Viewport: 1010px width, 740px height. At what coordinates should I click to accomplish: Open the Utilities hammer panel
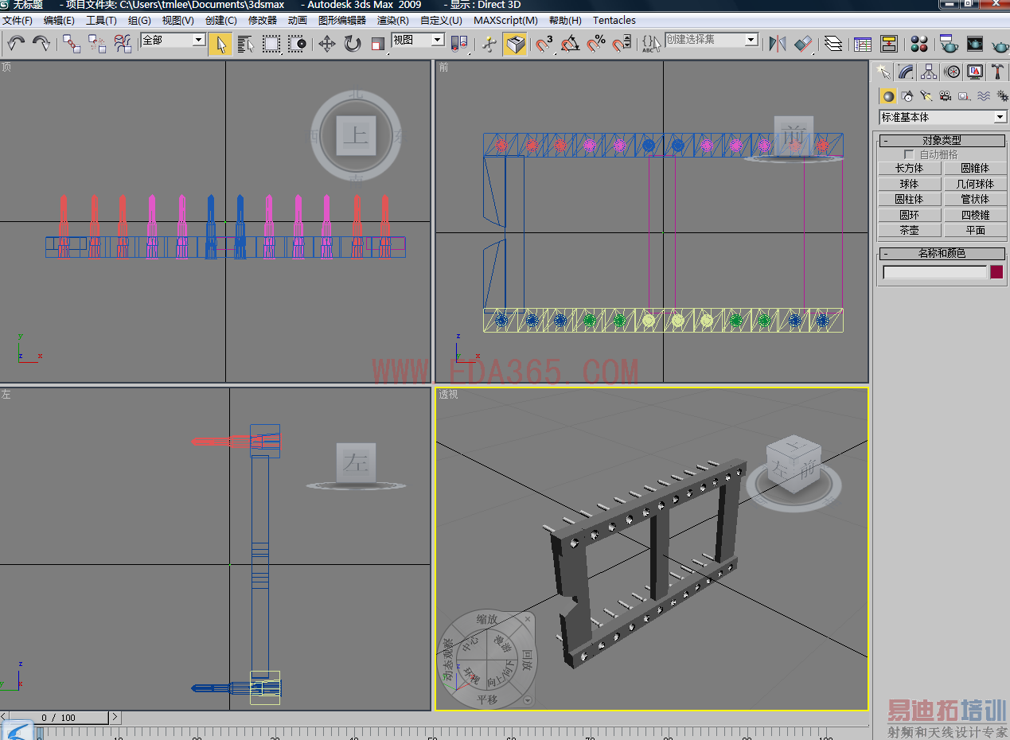pyautogui.click(x=998, y=72)
